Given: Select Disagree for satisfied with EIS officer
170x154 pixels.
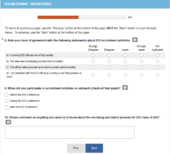Looking at the screenshot, I should point(109,75).
